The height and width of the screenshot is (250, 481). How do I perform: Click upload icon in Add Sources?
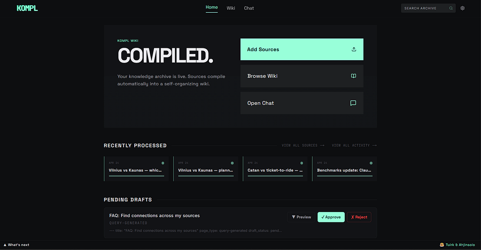tap(354, 49)
